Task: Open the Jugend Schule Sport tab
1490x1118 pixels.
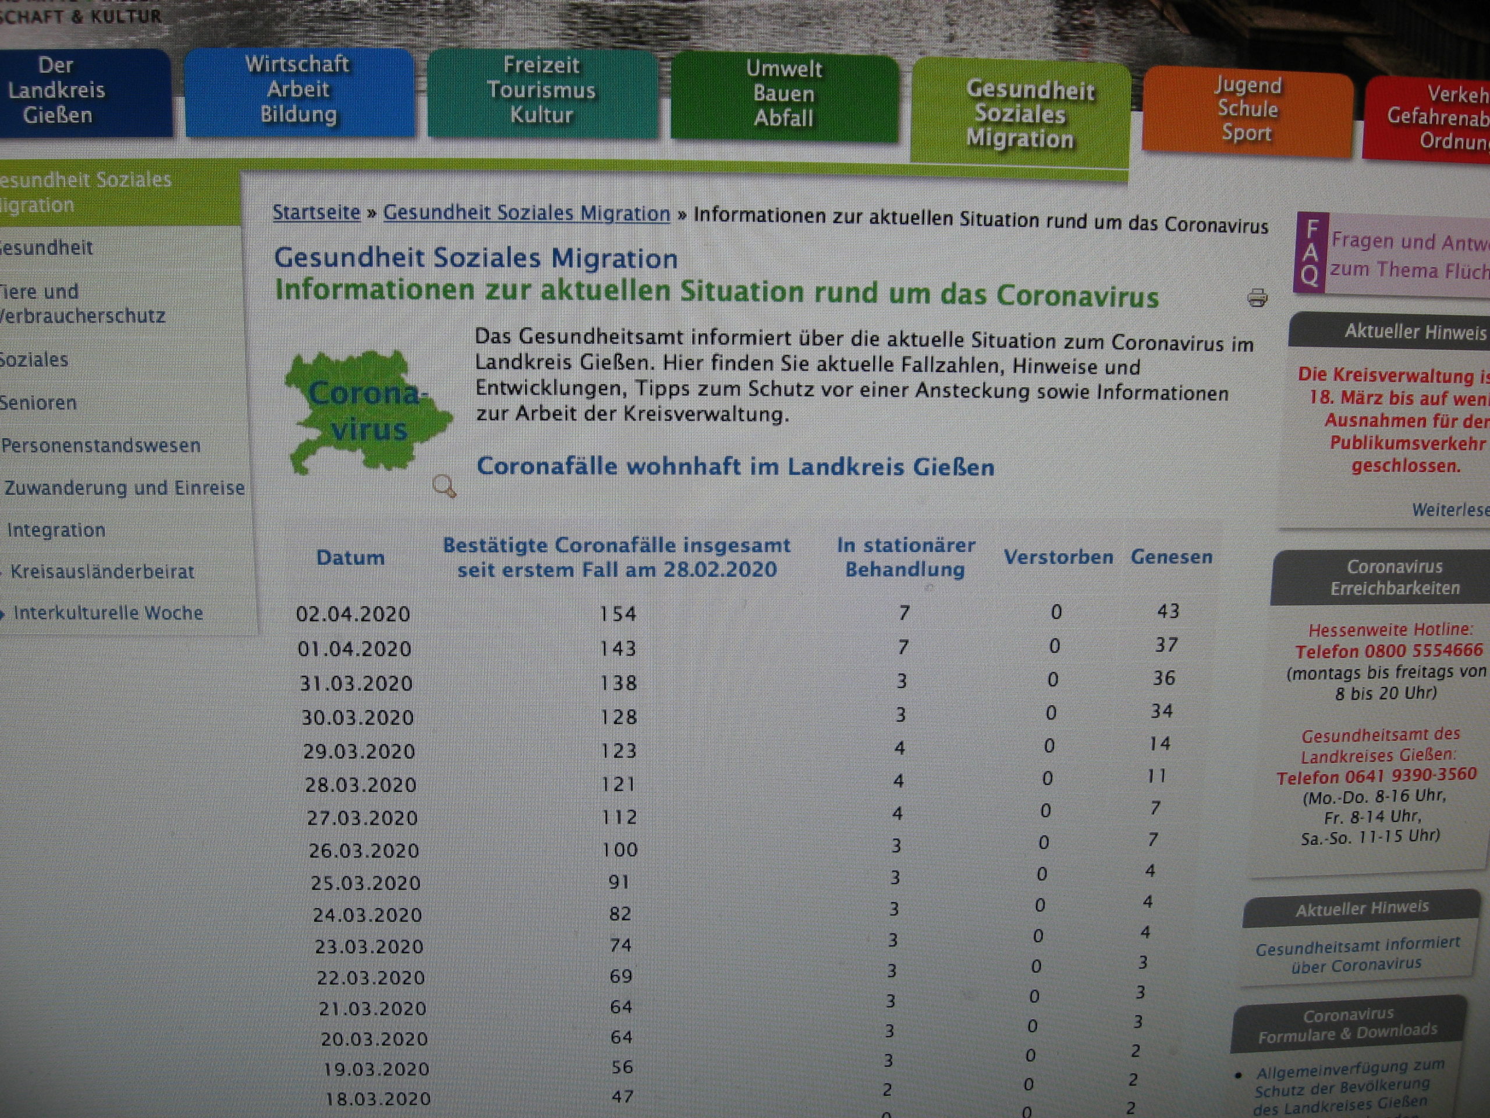Action: point(1247,110)
